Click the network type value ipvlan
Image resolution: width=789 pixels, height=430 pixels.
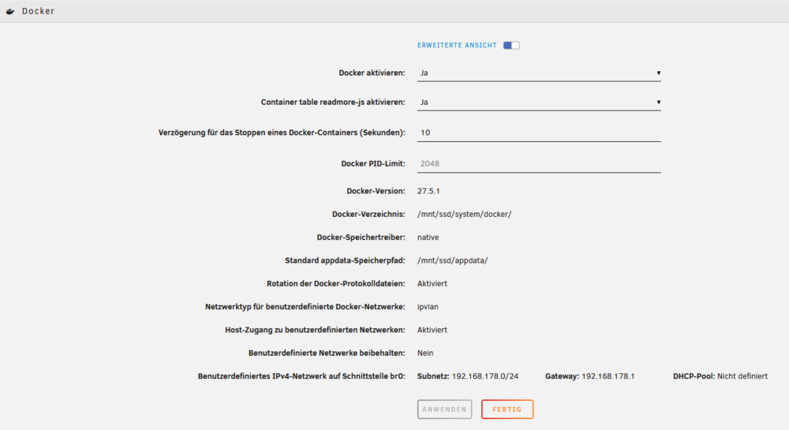click(x=428, y=307)
